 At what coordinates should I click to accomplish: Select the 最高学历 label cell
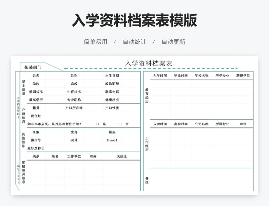(36, 100)
